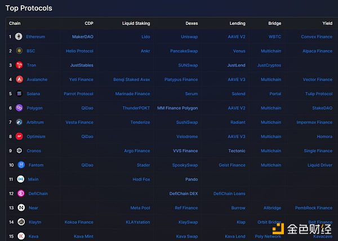
Task: Click the Kava chain logo icon
Action: point(21,236)
